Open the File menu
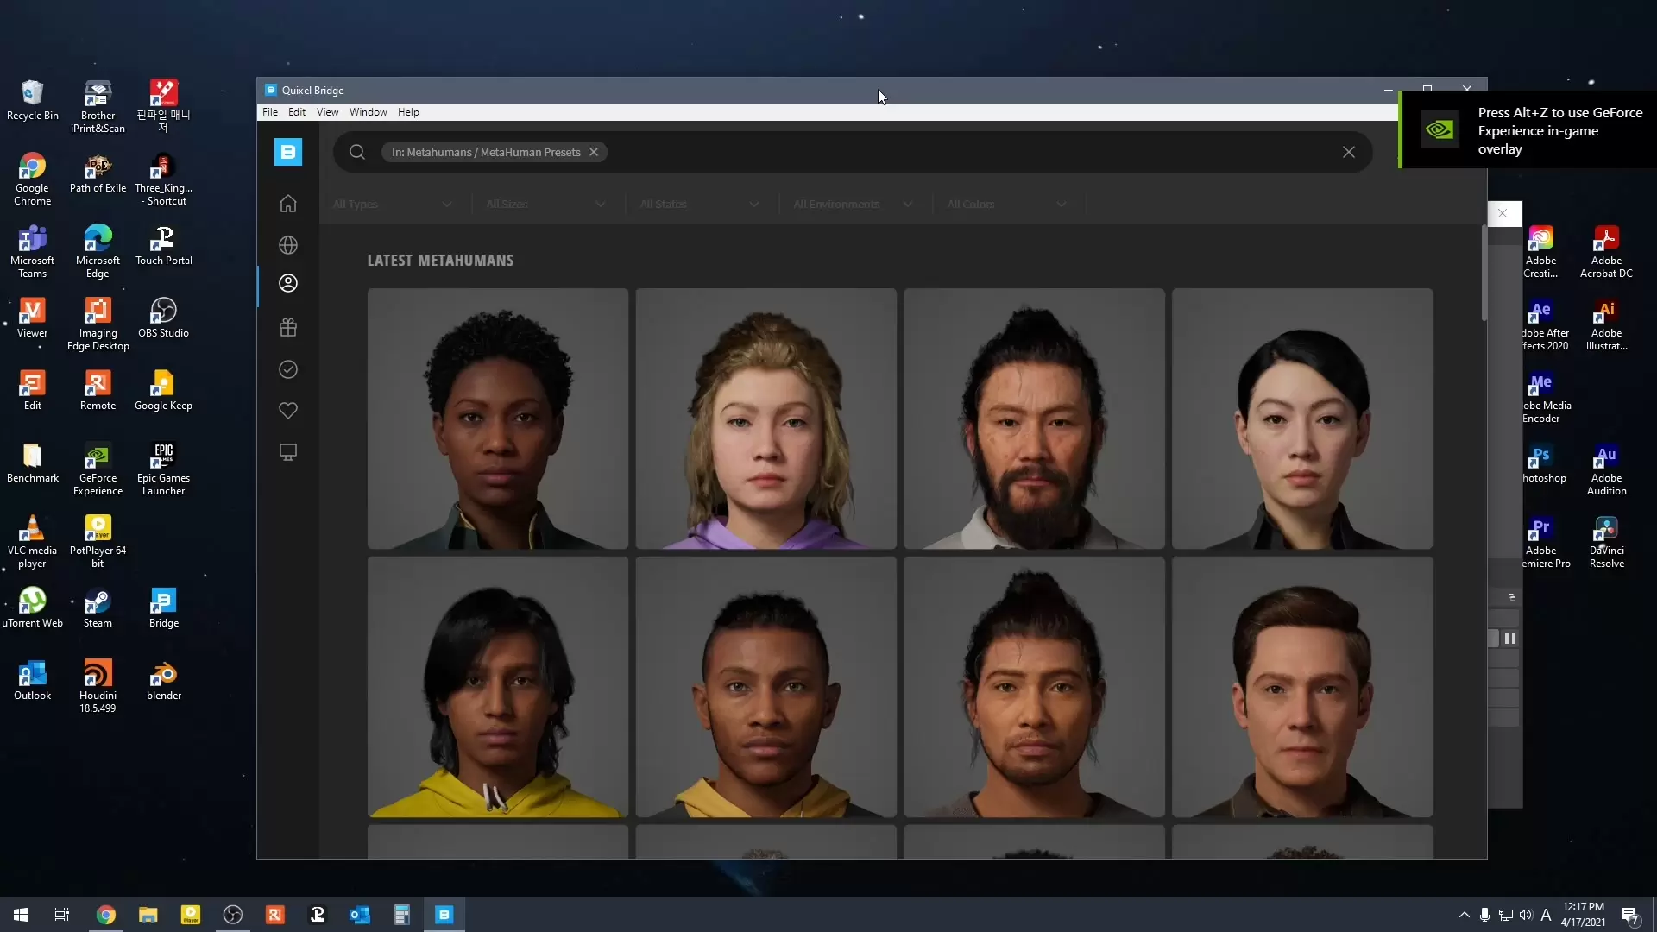 [x=270, y=112]
